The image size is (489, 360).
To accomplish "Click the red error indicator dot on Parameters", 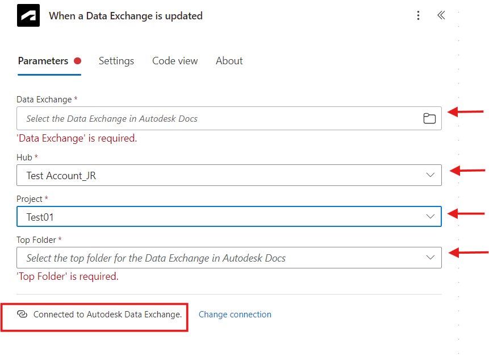I will (x=78, y=60).
